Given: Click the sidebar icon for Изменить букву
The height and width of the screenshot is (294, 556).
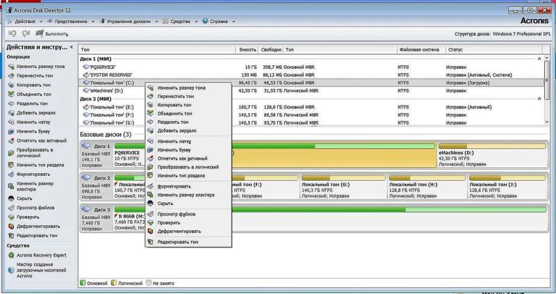Looking at the screenshot, I should point(11,131).
